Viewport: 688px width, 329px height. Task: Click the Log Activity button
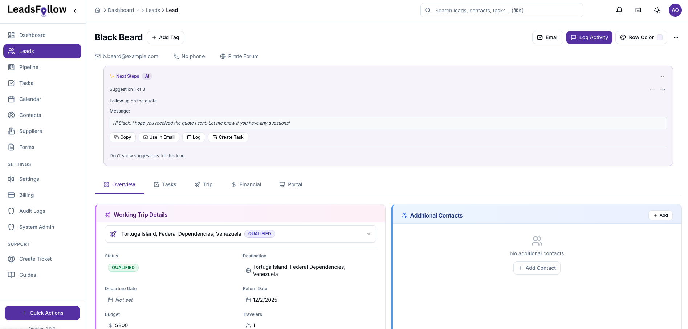pyautogui.click(x=589, y=37)
